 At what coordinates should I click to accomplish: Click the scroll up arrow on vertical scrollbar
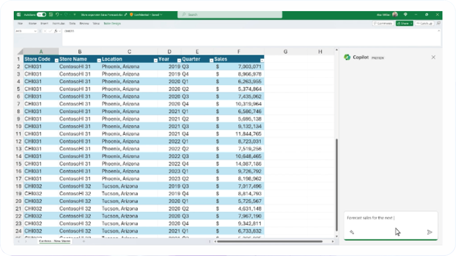tap(337, 50)
